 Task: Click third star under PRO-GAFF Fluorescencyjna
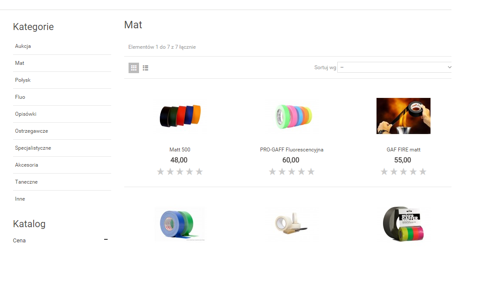pyautogui.click(x=292, y=172)
